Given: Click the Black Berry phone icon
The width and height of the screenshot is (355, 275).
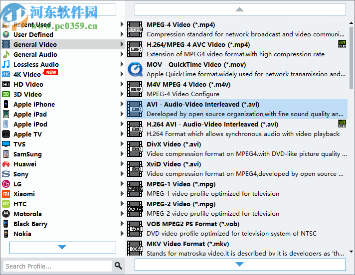Looking at the screenshot, I should (6, 224).
